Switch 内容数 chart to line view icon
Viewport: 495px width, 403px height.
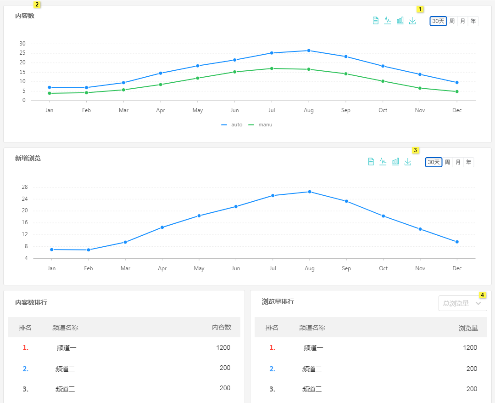387,21
